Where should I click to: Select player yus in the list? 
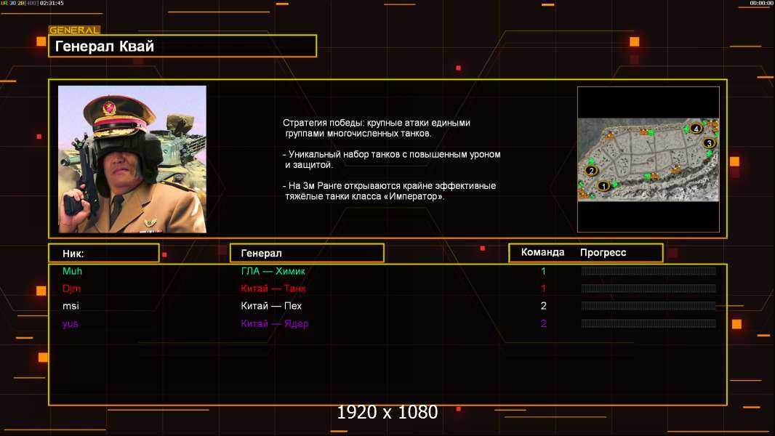[x=71, y=323]
